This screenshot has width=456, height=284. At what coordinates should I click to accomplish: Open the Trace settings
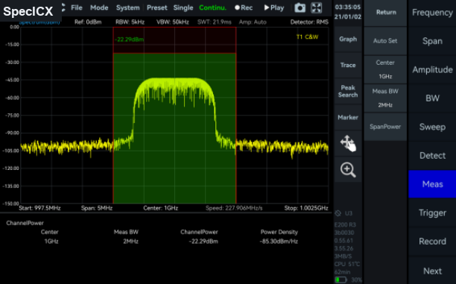coord(348,65)
